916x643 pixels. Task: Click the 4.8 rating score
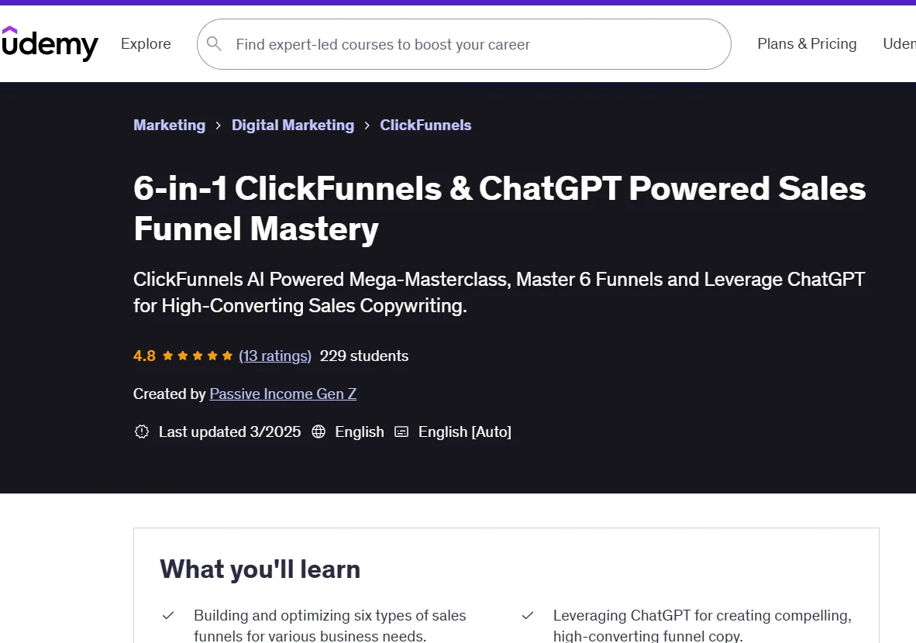144,356
